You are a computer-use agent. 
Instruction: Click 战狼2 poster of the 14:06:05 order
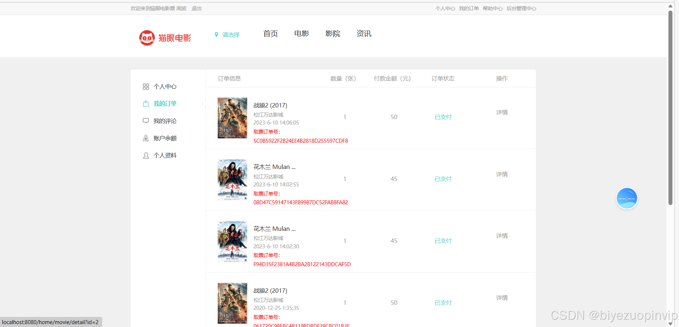coord(232,118)
